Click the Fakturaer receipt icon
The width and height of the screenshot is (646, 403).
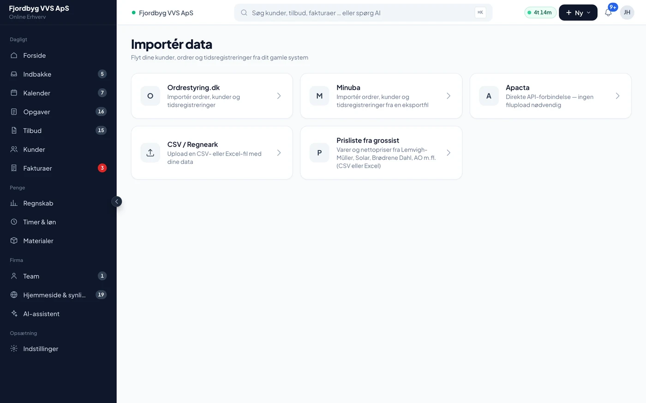(x=14, y=169)
